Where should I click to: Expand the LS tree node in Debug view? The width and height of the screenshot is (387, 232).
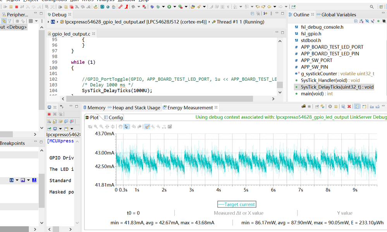tap(48, 22)
